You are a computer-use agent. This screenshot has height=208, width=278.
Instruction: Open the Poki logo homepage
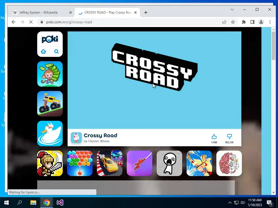(x=50, y=39)
